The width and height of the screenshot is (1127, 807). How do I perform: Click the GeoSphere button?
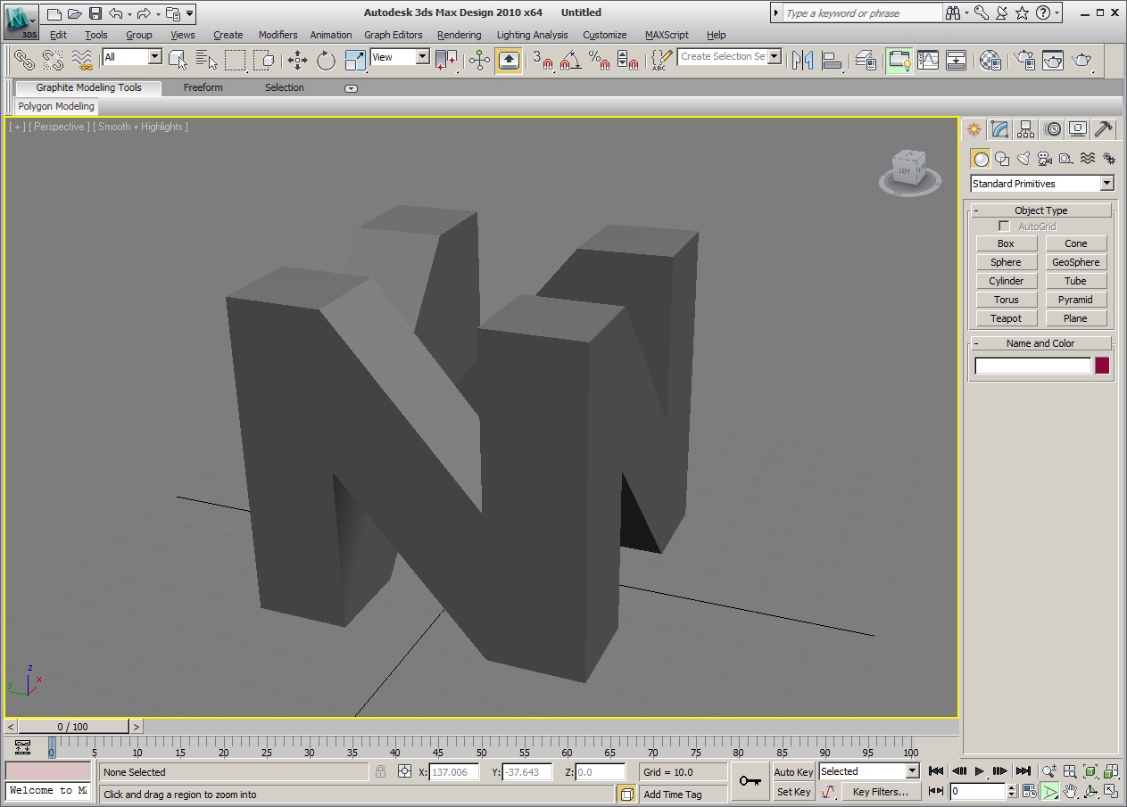1075,262
